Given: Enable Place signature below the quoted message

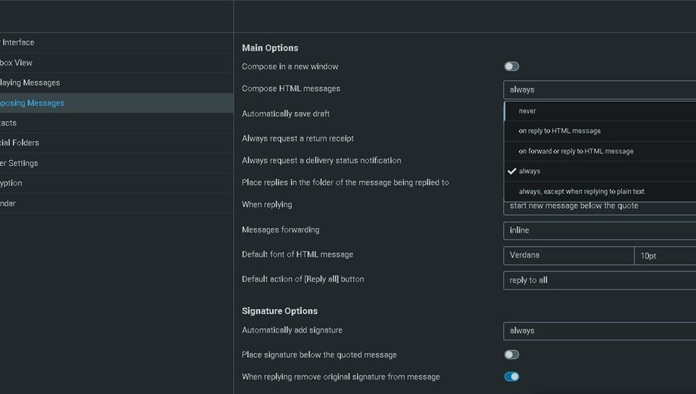Looking at the screenshot, I should click(x=511, y=354).
